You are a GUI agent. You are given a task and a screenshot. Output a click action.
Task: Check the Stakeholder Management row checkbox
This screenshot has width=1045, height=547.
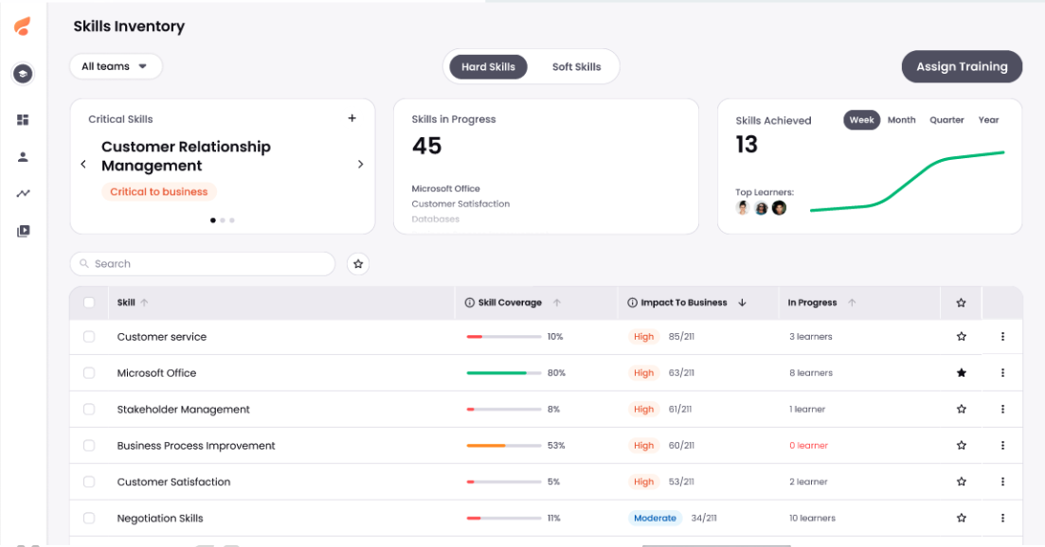click(89, 409)
